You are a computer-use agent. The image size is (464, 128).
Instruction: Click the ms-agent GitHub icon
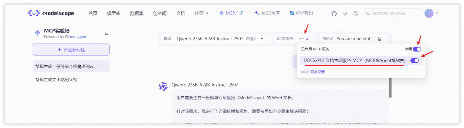(x=67, y=37)
